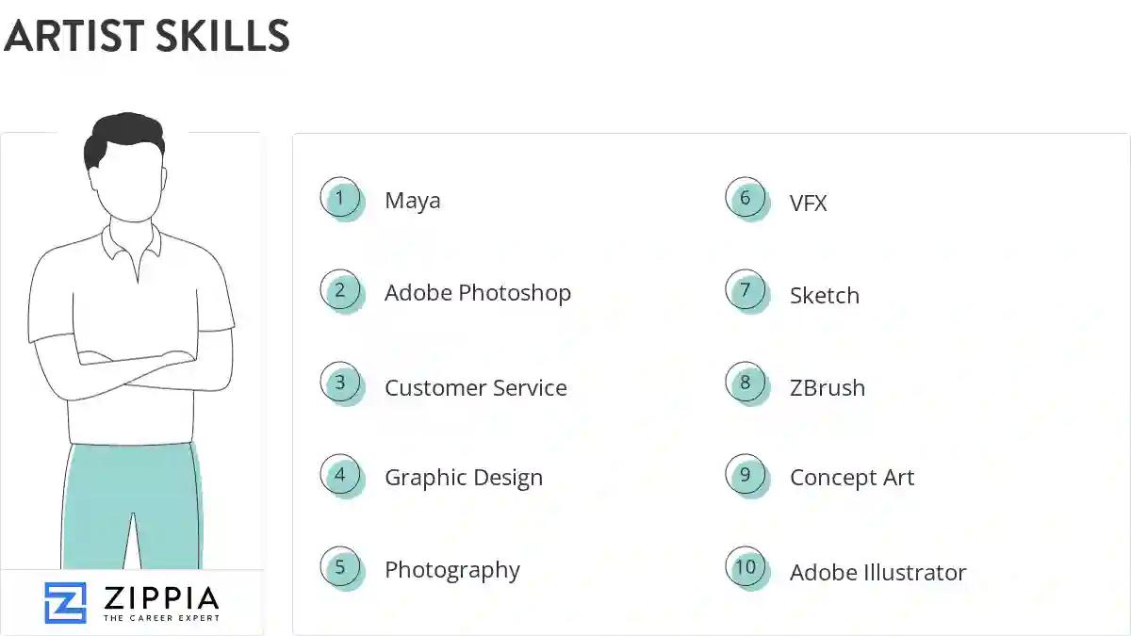Select the Adobe Photoshop skill text

(x=478, y=293)
